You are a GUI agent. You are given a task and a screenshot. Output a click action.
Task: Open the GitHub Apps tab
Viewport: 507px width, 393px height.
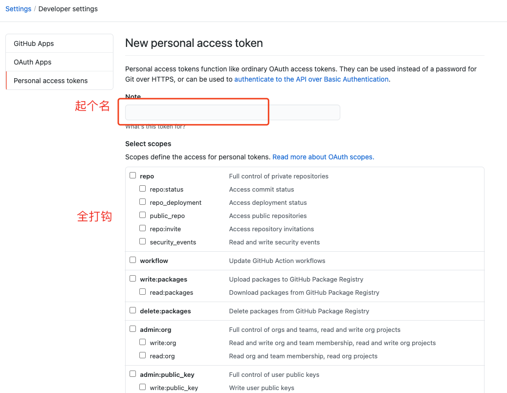(34, 44)
